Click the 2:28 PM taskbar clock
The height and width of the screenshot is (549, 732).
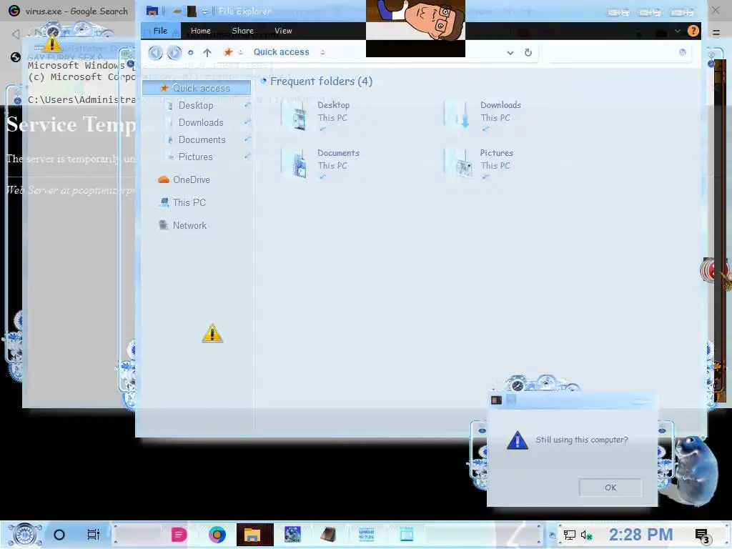point(641,535)
